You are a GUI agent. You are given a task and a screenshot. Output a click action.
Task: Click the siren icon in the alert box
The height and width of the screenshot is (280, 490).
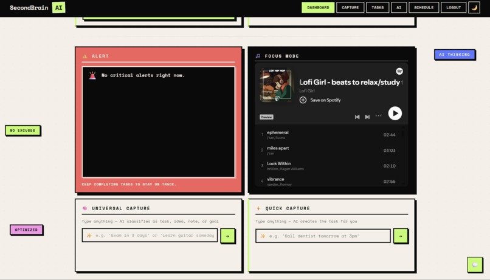92,75
